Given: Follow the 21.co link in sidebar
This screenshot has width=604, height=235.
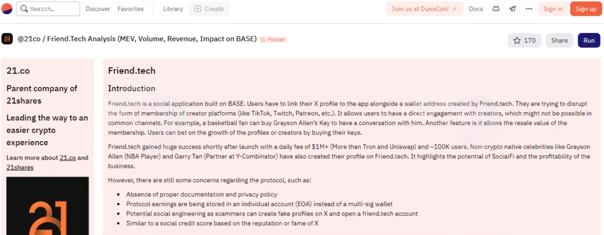Looking at the screenshot, I should (68, 158).
